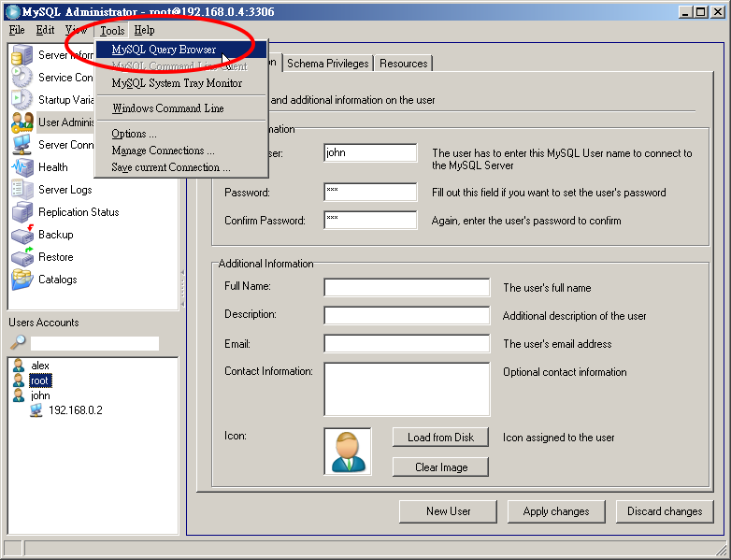Open the Server Logs section icon

coord(22,190)
